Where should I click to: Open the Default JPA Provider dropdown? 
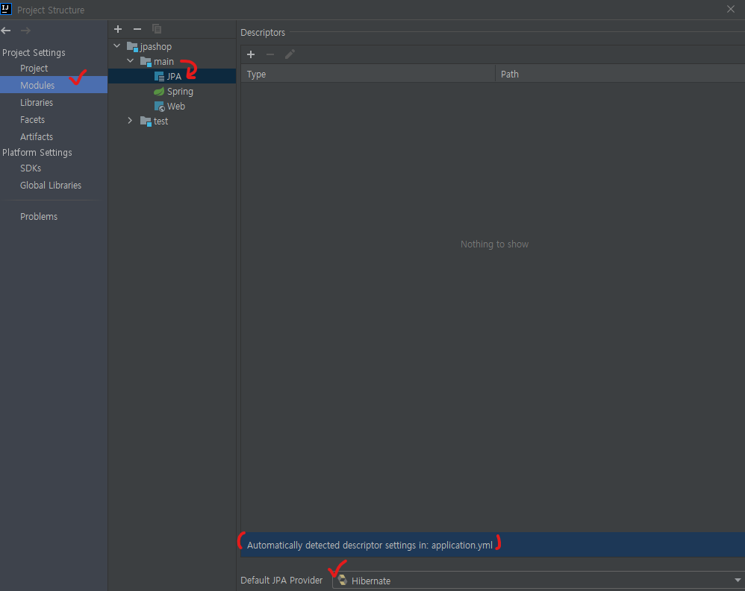[738, 581]
